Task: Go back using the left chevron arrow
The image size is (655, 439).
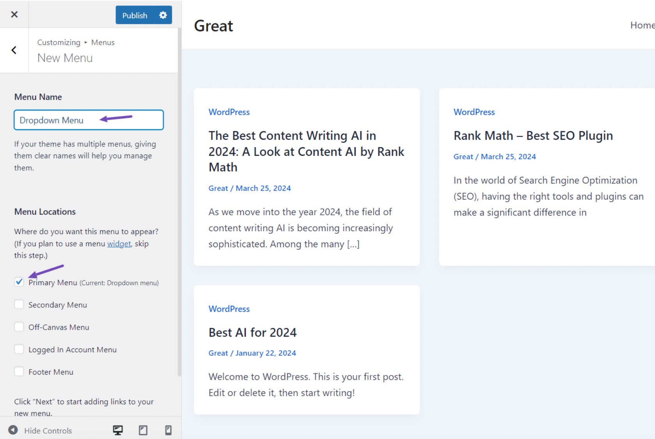Action: [x=14, y=50]
